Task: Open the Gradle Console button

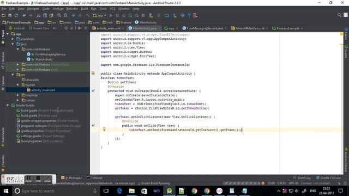Action: tap(328, 178)
